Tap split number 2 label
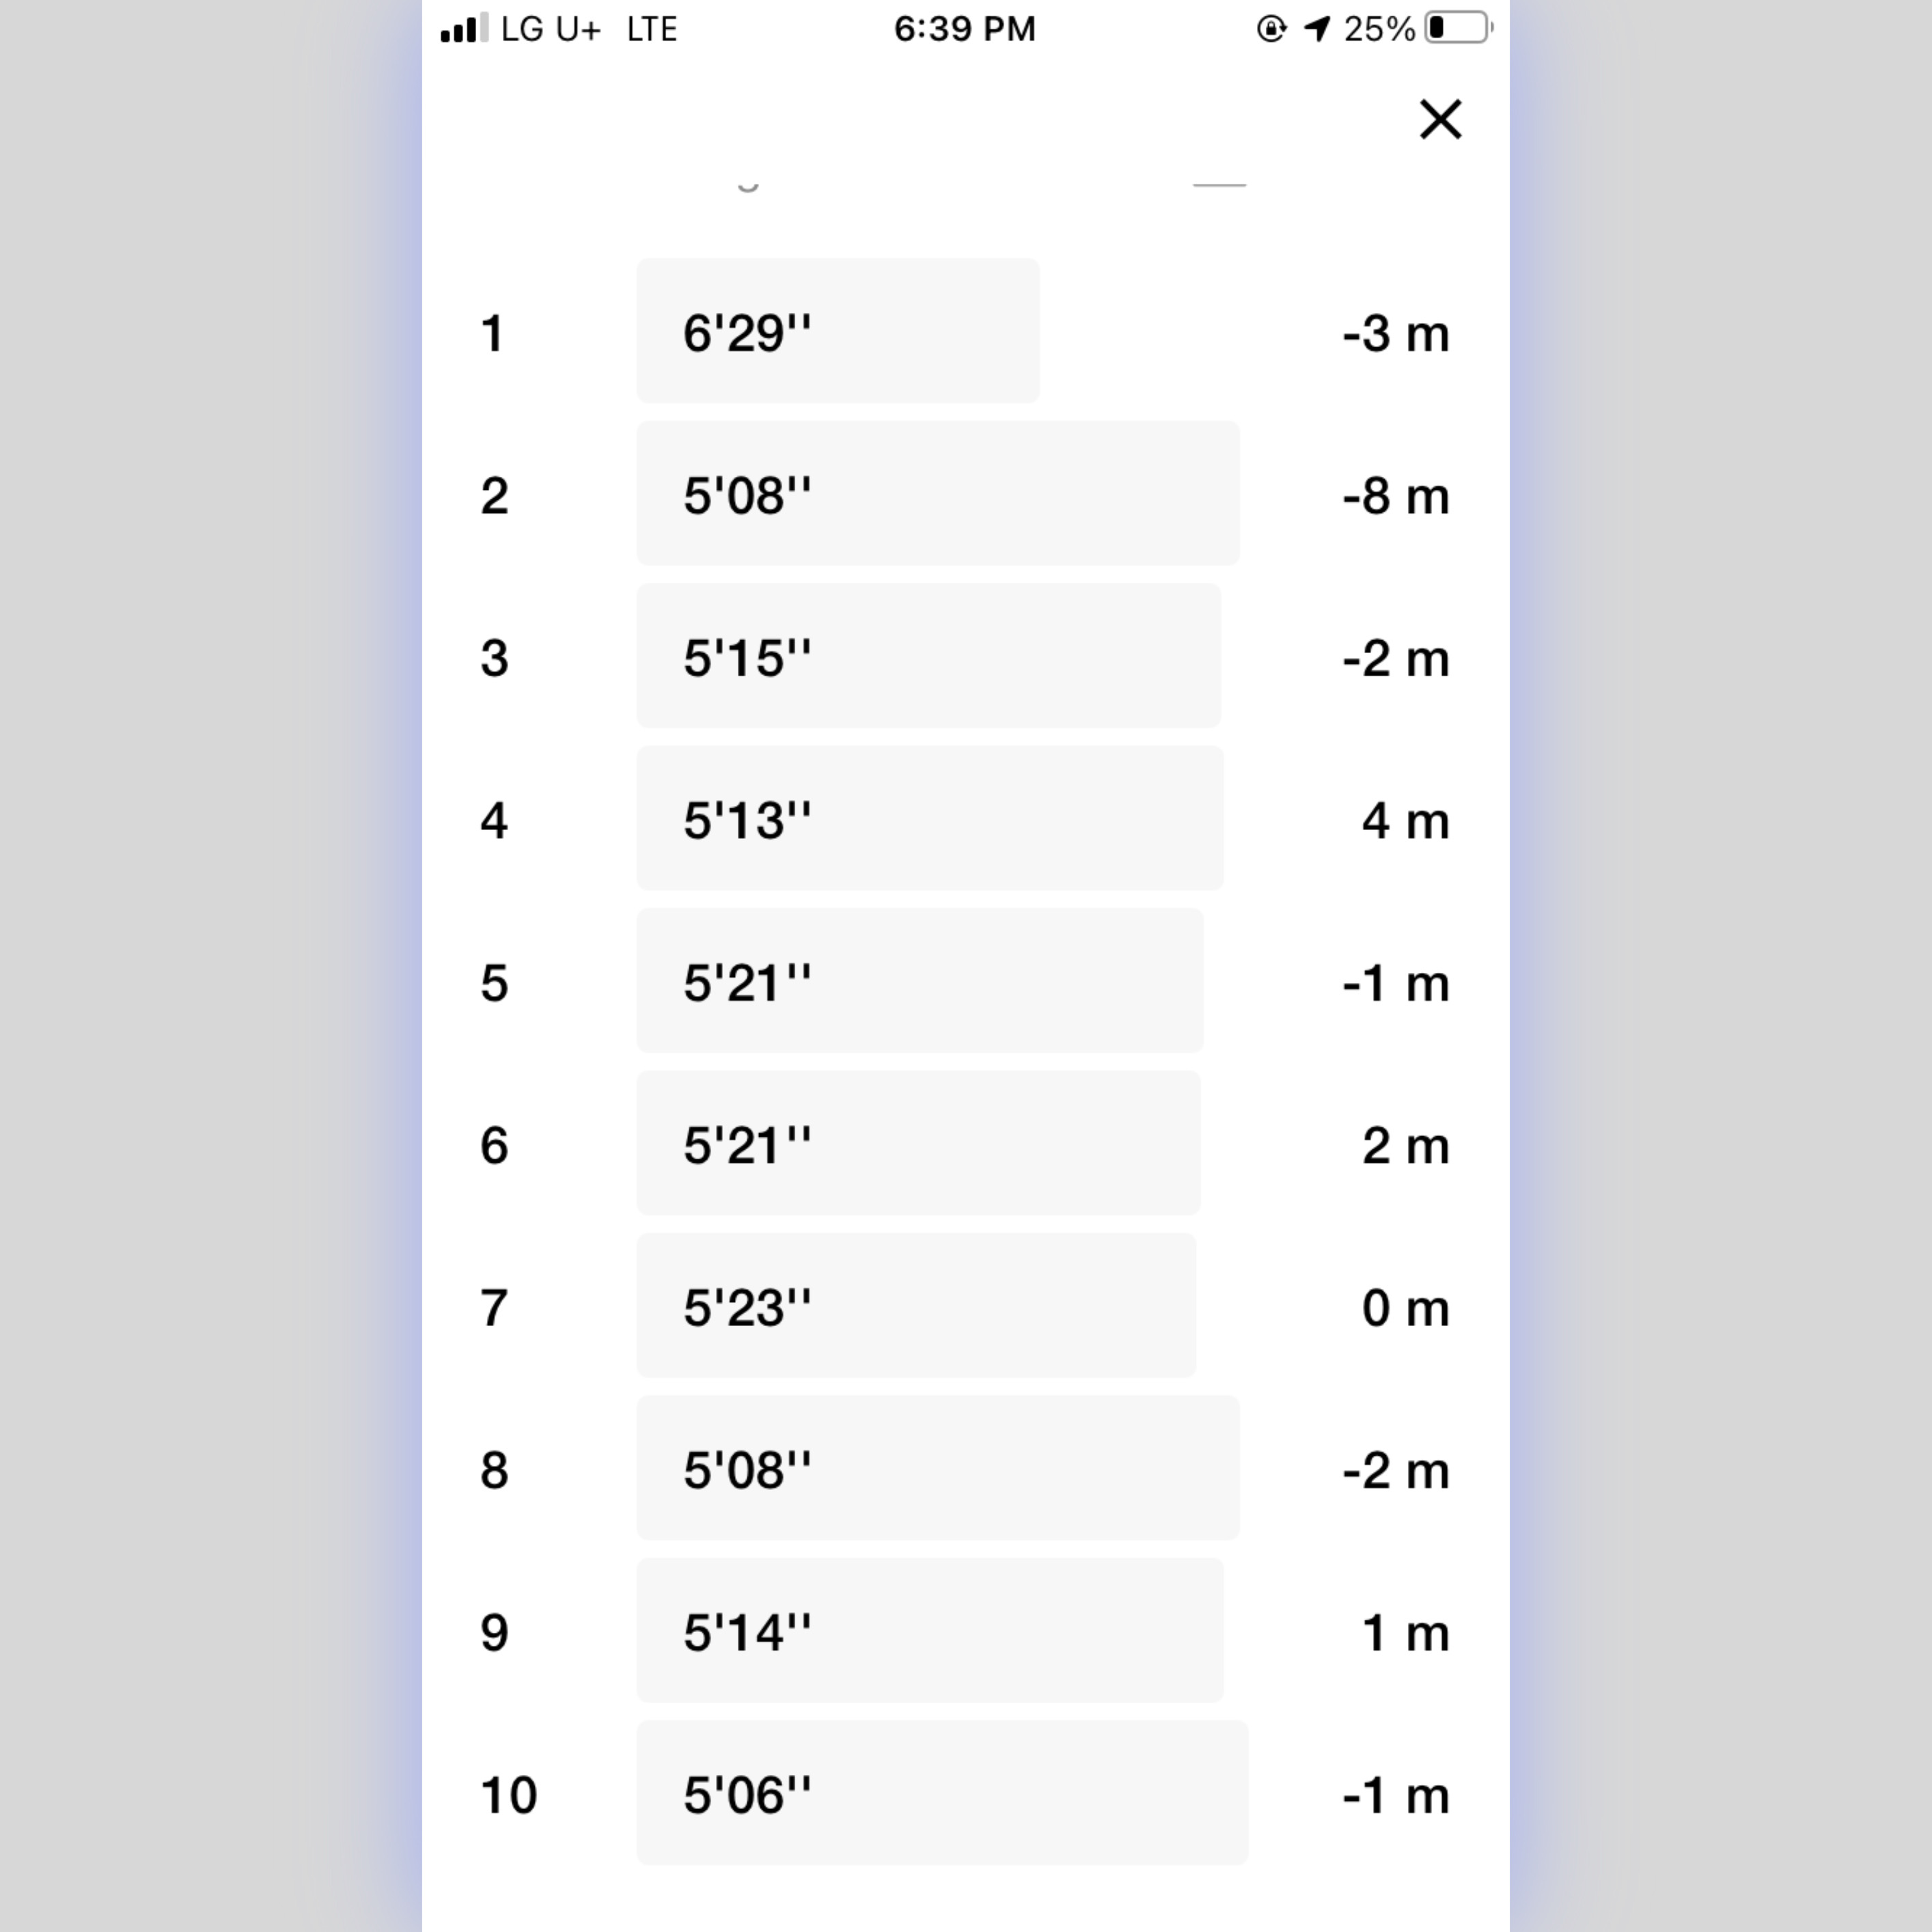1932x1932 pixels. (493, 495)
